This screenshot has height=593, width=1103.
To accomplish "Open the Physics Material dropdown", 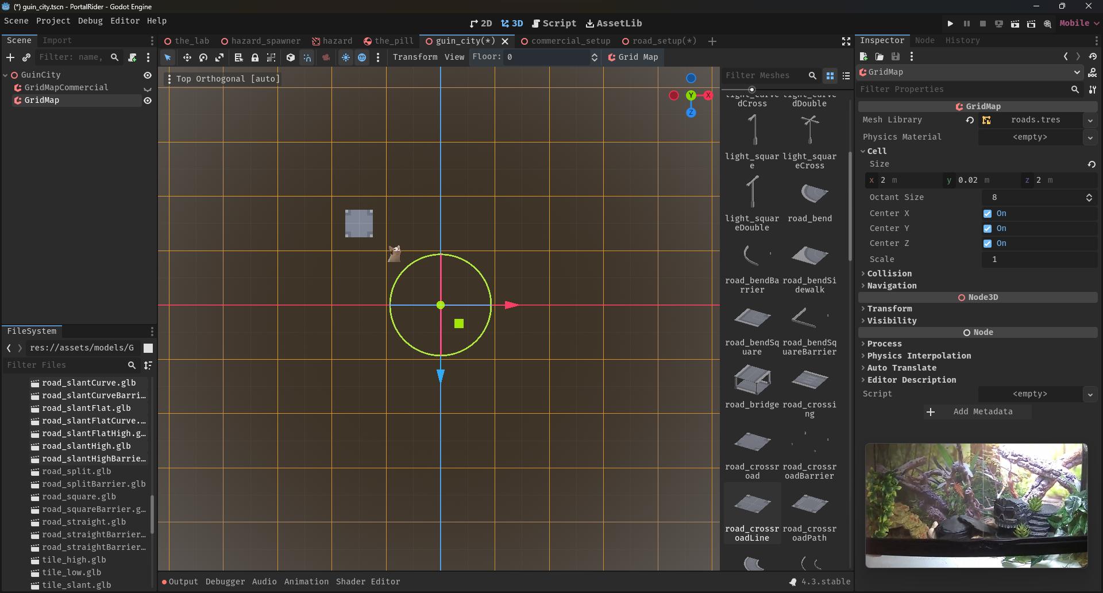I will [x=1090, y=137].
